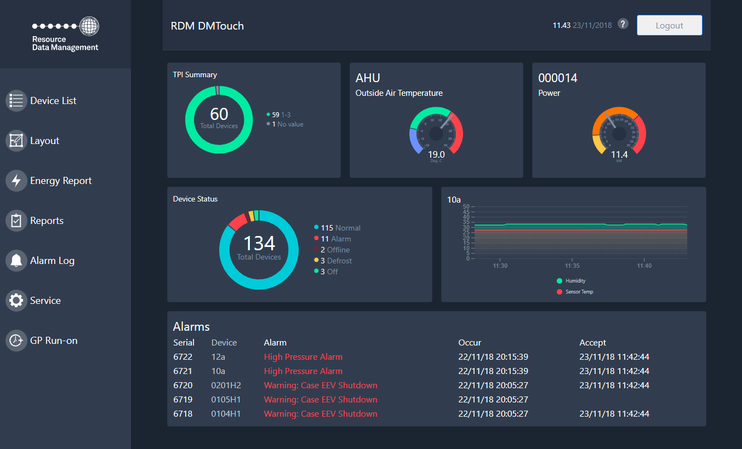This screenshot has height=449, width=742.
Task: Click the help question mark icon
Action: 623,24
